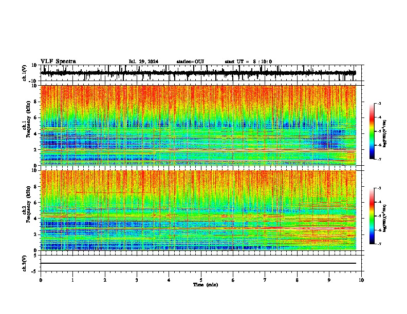Click time axis tick label '0'

pyautogui.click(x=41, y=280)
